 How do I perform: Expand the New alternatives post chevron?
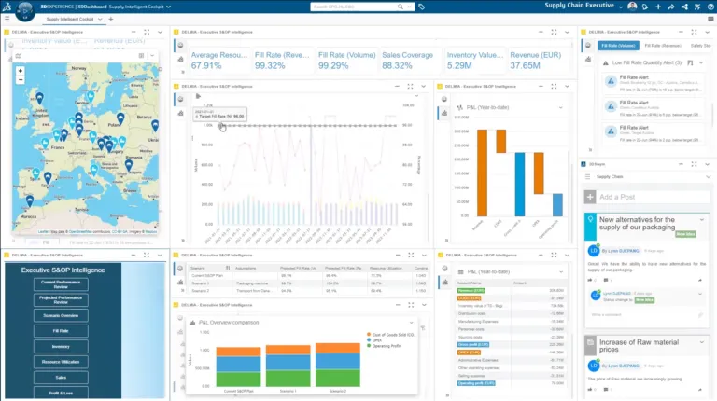click(x=702, y=220)
